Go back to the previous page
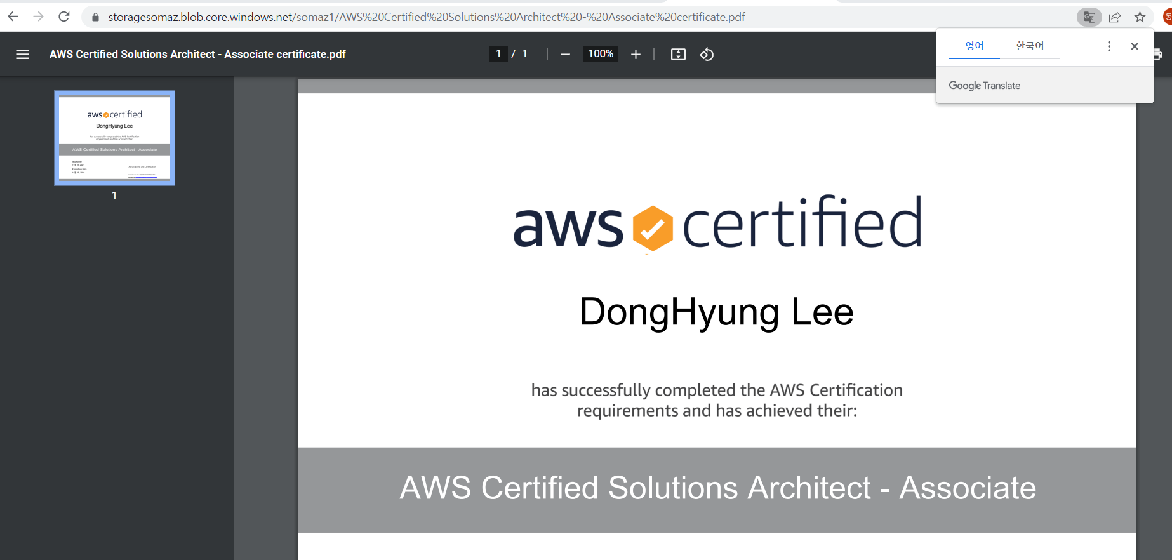Viewport: 1172px width, 560px height. (13, 17)
